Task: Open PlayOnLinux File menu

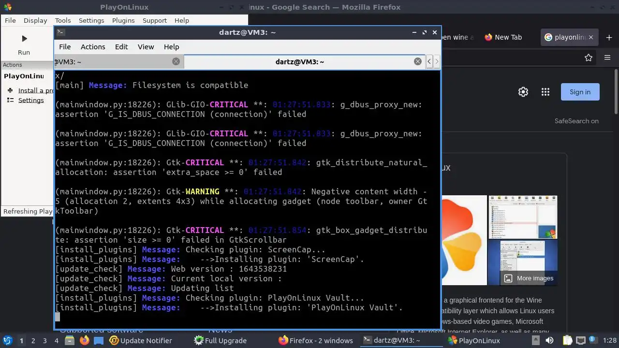Action: 10,20
